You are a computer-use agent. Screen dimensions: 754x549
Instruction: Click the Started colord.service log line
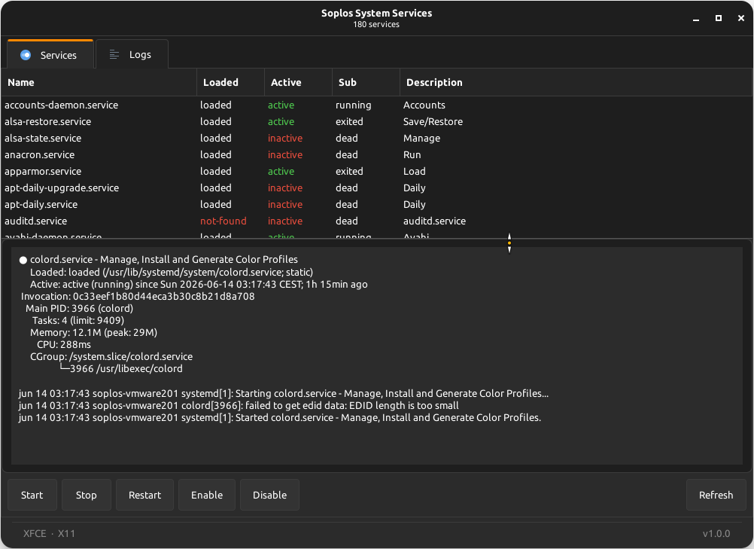280,418
